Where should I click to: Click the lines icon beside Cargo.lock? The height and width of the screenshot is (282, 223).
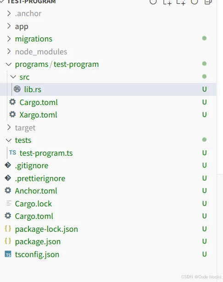(x=9, y=203)
